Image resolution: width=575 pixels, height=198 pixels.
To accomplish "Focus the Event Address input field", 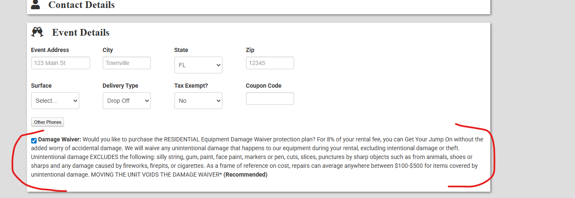I will click(x=60, y=63).
